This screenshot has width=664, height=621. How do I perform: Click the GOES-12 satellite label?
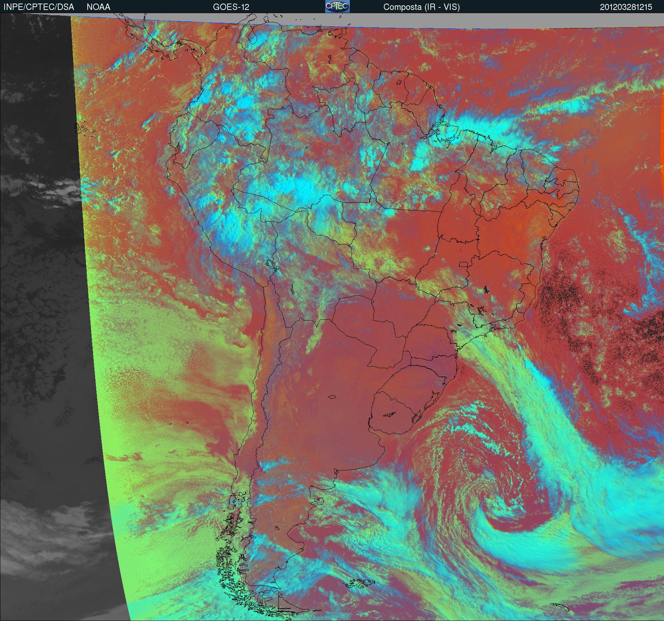pyautogui.click(x=231, y=7)
